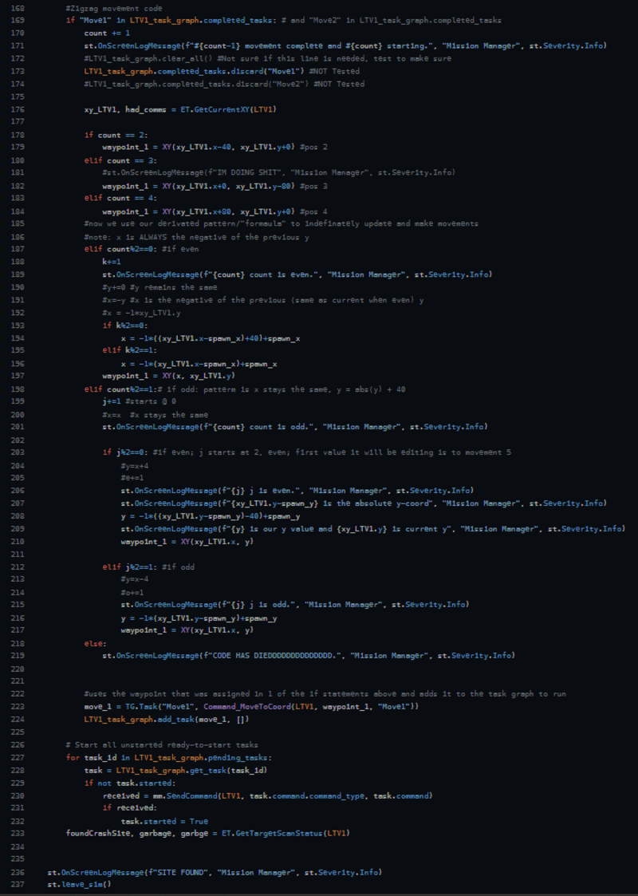Click 'waypoint_1 = XY(x, xy_LTV1.y)' line
Image resolution: width=638 pixels, height=896 pixels.
pyautogui.click(x=168, y=376)
